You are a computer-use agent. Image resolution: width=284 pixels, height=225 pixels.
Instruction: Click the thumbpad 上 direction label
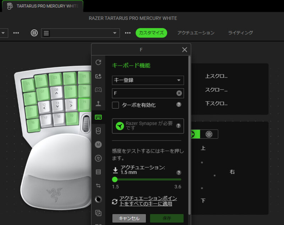pos(203,148)
